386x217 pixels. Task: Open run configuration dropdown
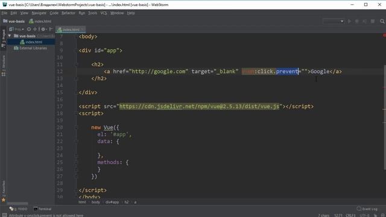point(334,22)
